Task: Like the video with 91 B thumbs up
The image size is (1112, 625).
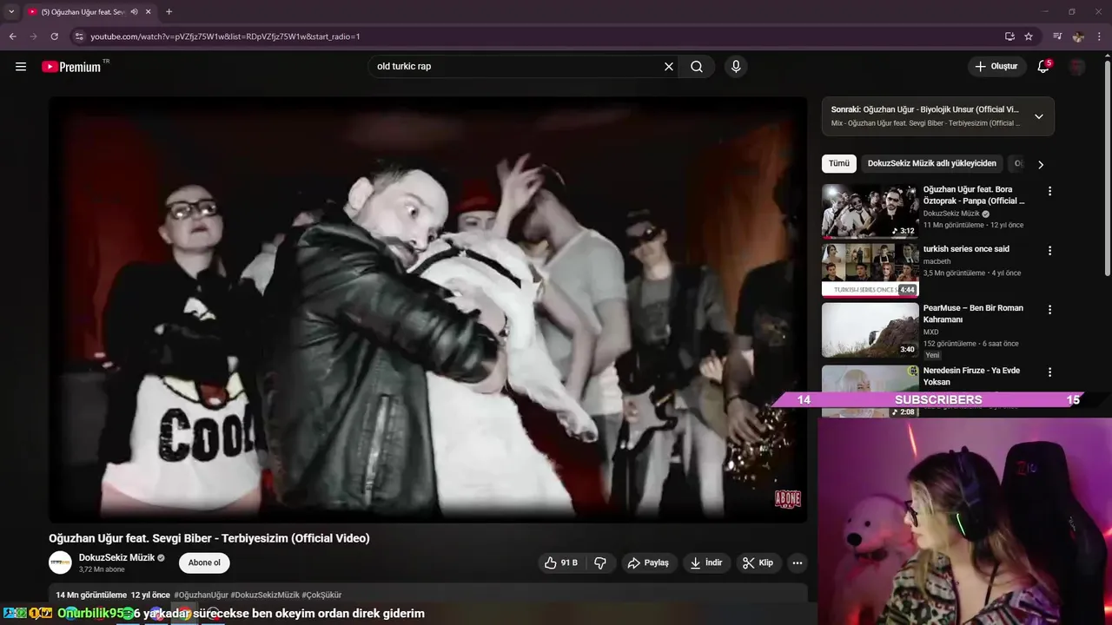Action: point(560,562)
